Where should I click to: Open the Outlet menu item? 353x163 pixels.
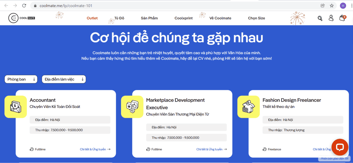(x=92, y=18)
